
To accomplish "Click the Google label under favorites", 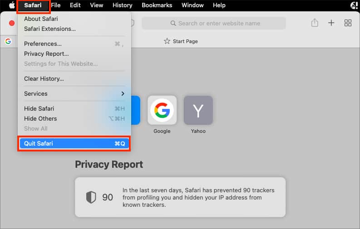I will pyautogui.click(x=162, y=131).
